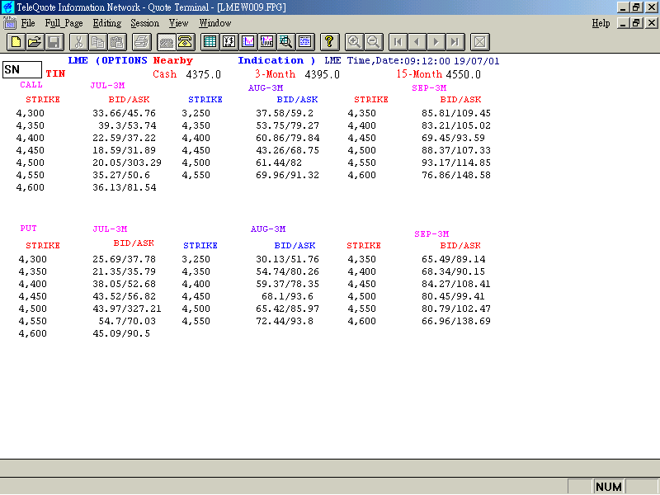Screen dimensions: 660x495
Task: Open the chart window icon
Action: click(x=248, y=42)
